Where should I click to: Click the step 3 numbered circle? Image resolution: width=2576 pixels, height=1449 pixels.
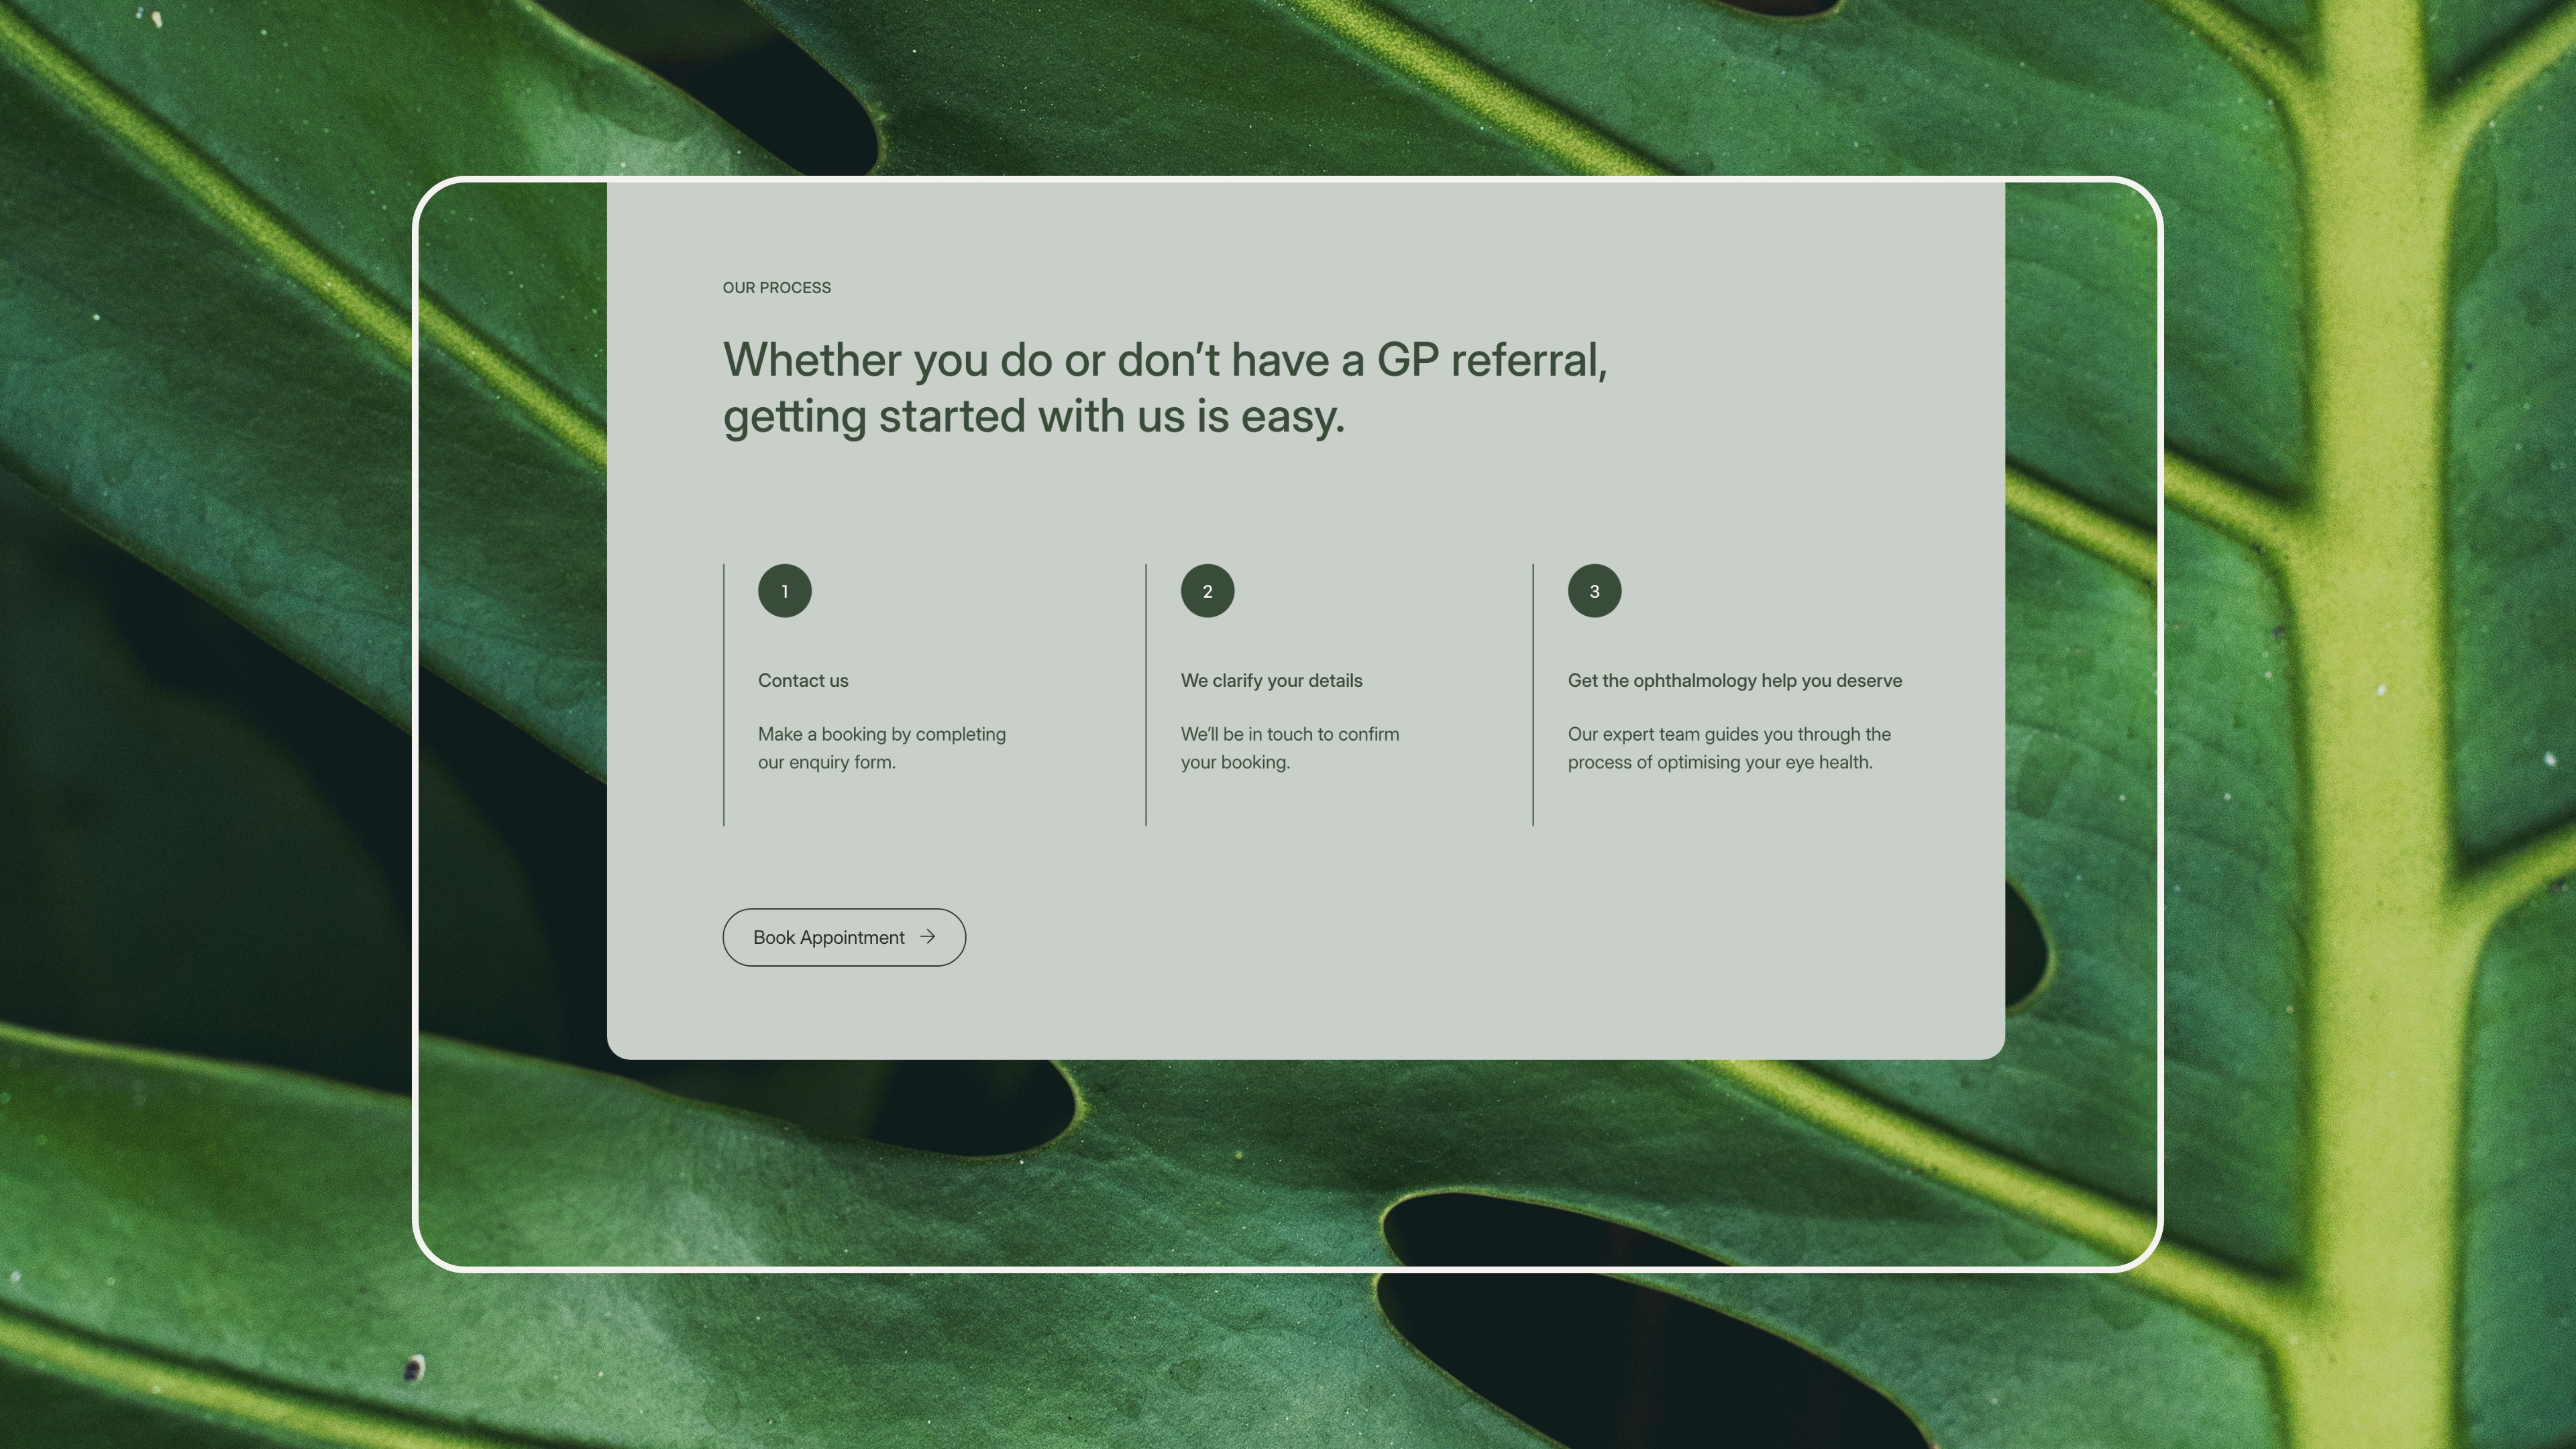click(x=1594, y=591)
